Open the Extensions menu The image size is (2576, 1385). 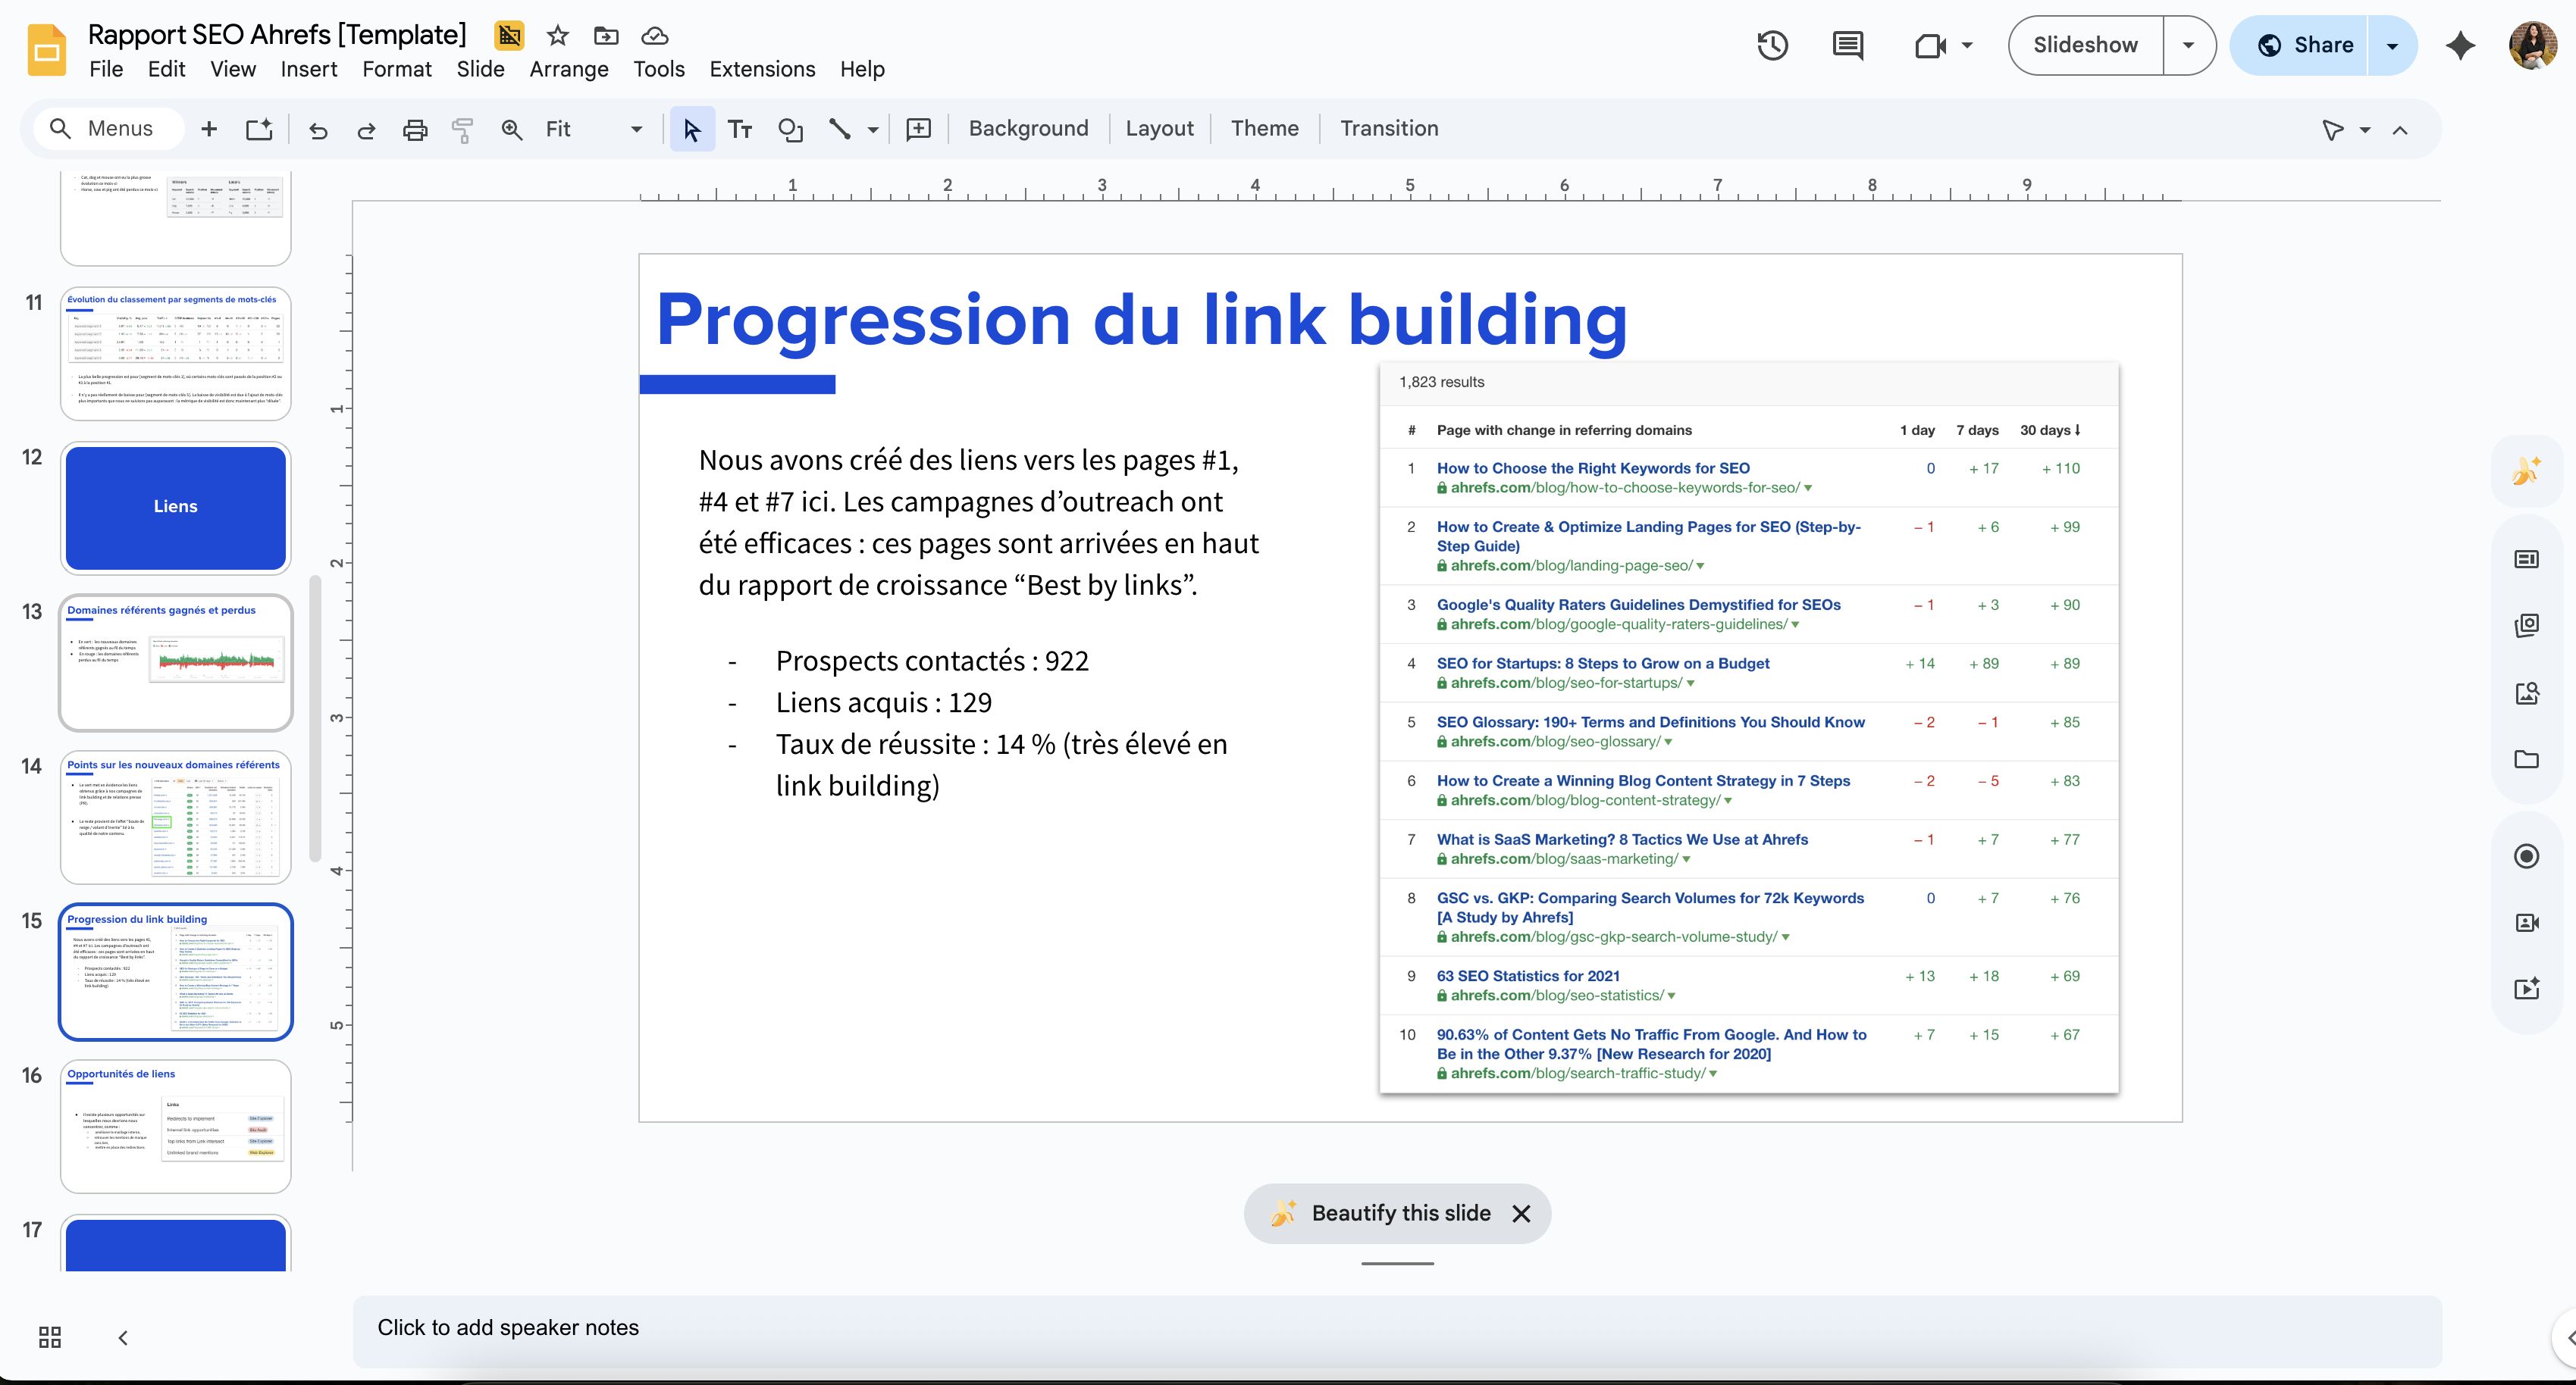click(x=762, y=68)
